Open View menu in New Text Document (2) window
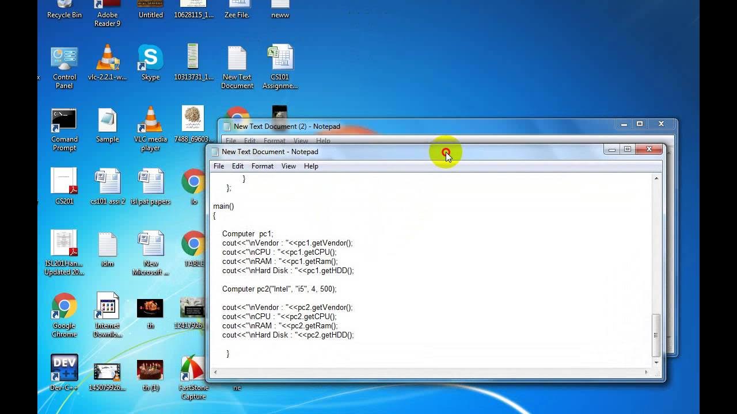 (x=301, y=140)
